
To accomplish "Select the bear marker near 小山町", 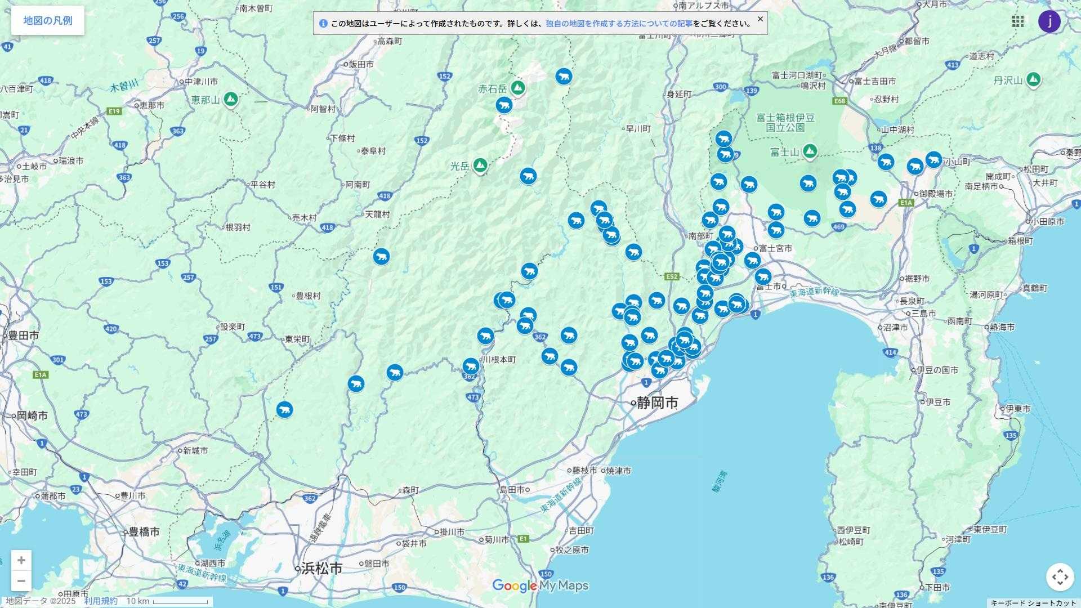I will (933, 160).
